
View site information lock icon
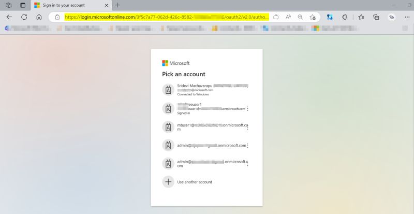57,17
